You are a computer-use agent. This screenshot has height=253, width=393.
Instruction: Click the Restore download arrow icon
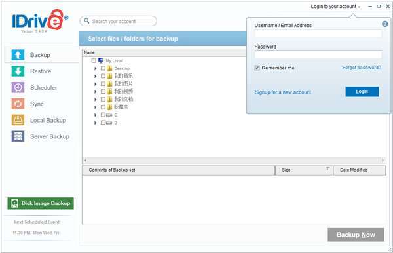pyautogui.click(x=18, y=71)
